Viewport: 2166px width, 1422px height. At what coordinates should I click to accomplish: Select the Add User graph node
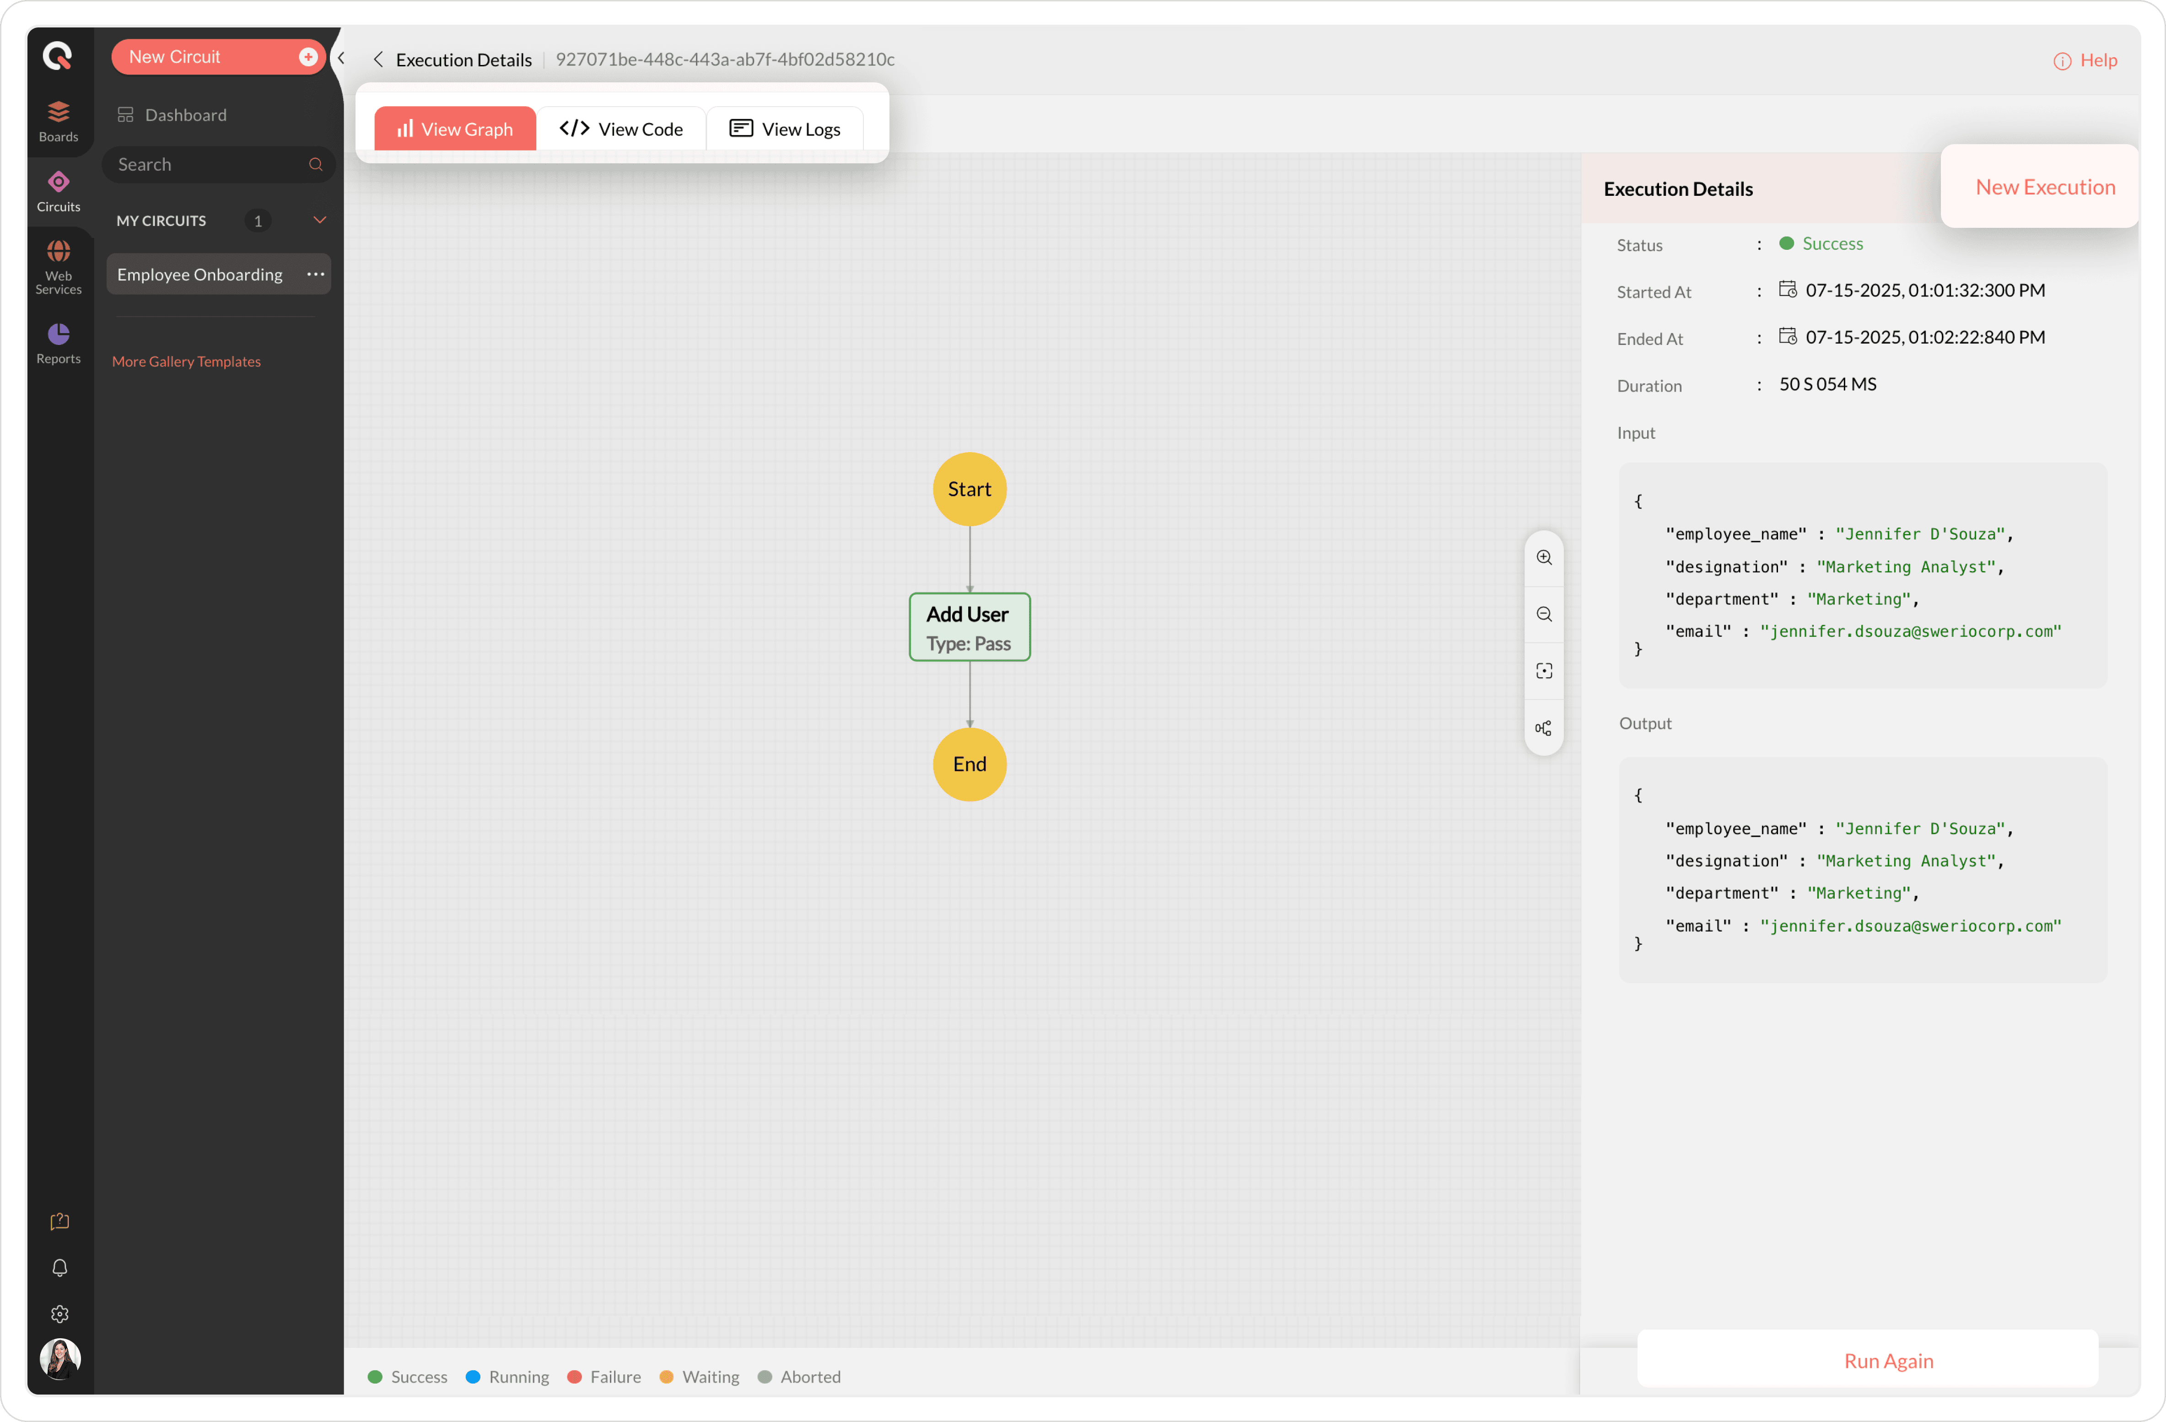click(x=968, y=627)
